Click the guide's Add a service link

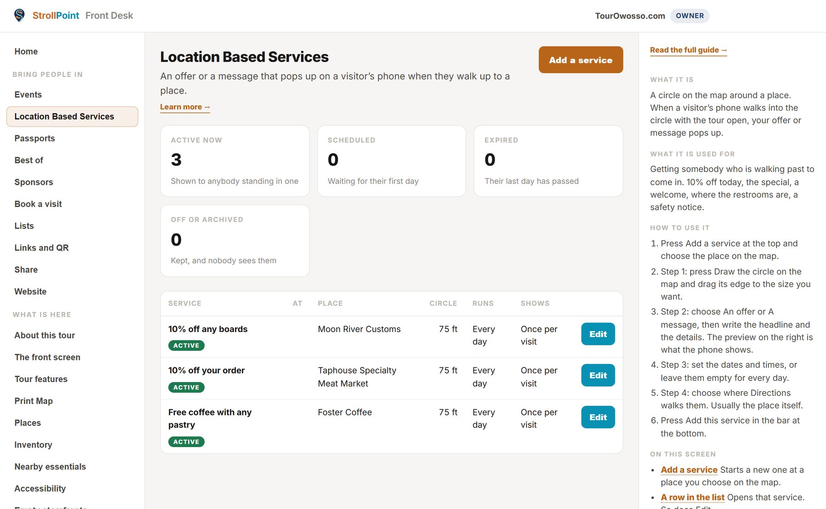[x=689, y=470]
